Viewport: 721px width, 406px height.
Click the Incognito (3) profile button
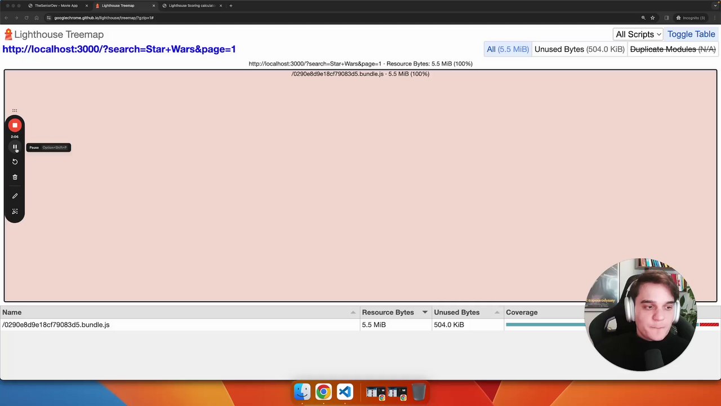pos(690,17)
